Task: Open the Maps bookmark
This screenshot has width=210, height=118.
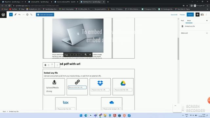Action: (22, 9)
